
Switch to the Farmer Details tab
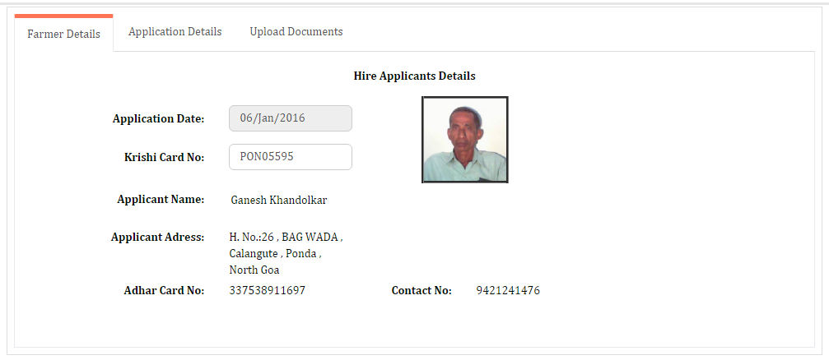click(63, 34)
